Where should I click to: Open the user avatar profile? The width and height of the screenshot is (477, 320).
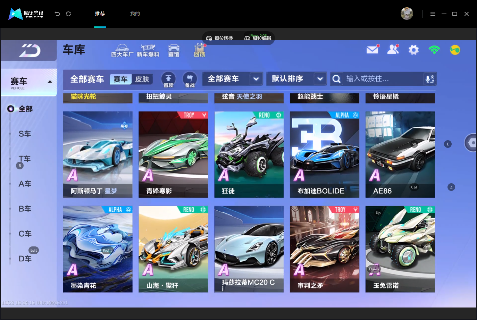pyautogui.click(x=407, y=14)
